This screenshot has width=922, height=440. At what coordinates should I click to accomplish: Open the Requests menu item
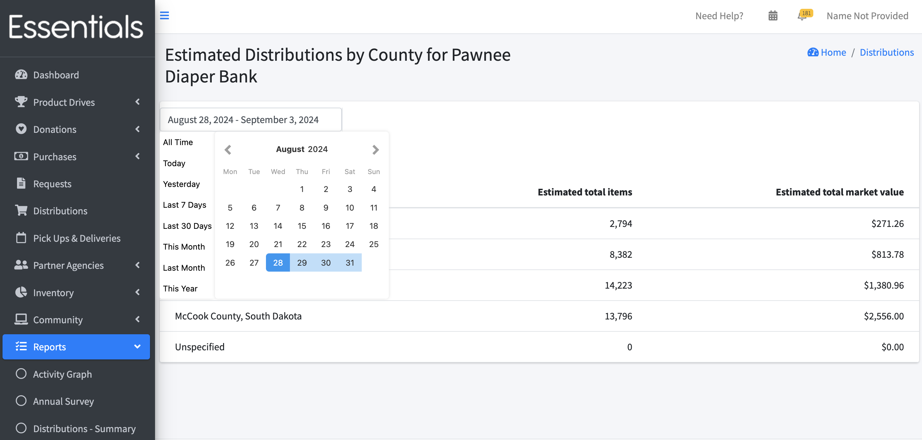(x=76, y=183)
